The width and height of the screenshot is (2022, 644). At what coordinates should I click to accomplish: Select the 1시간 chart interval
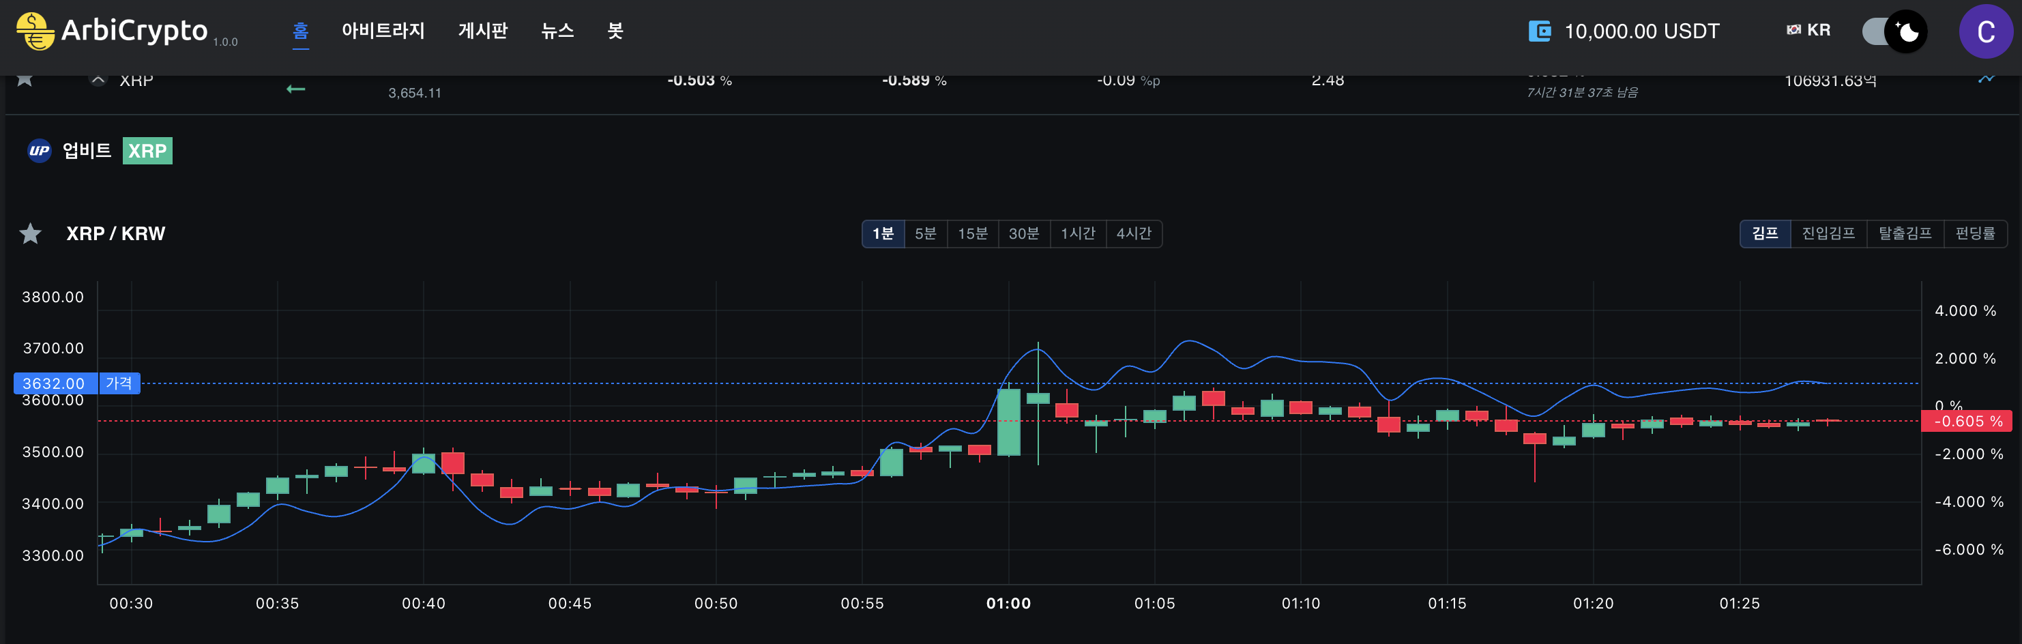coord(1078,233)
